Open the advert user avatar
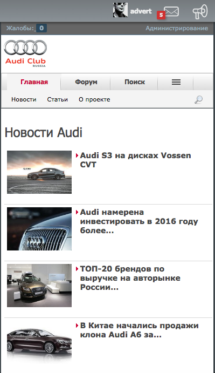This screenshot has height=373, width=215. click(x=120, y=10)
